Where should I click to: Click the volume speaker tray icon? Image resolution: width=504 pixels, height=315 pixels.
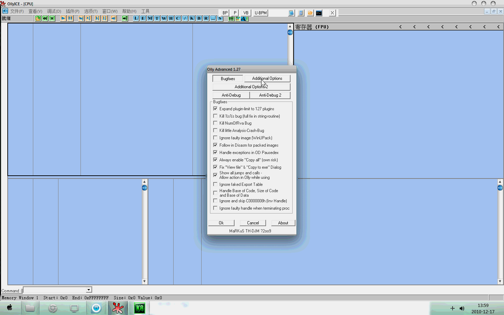[462, 308]
